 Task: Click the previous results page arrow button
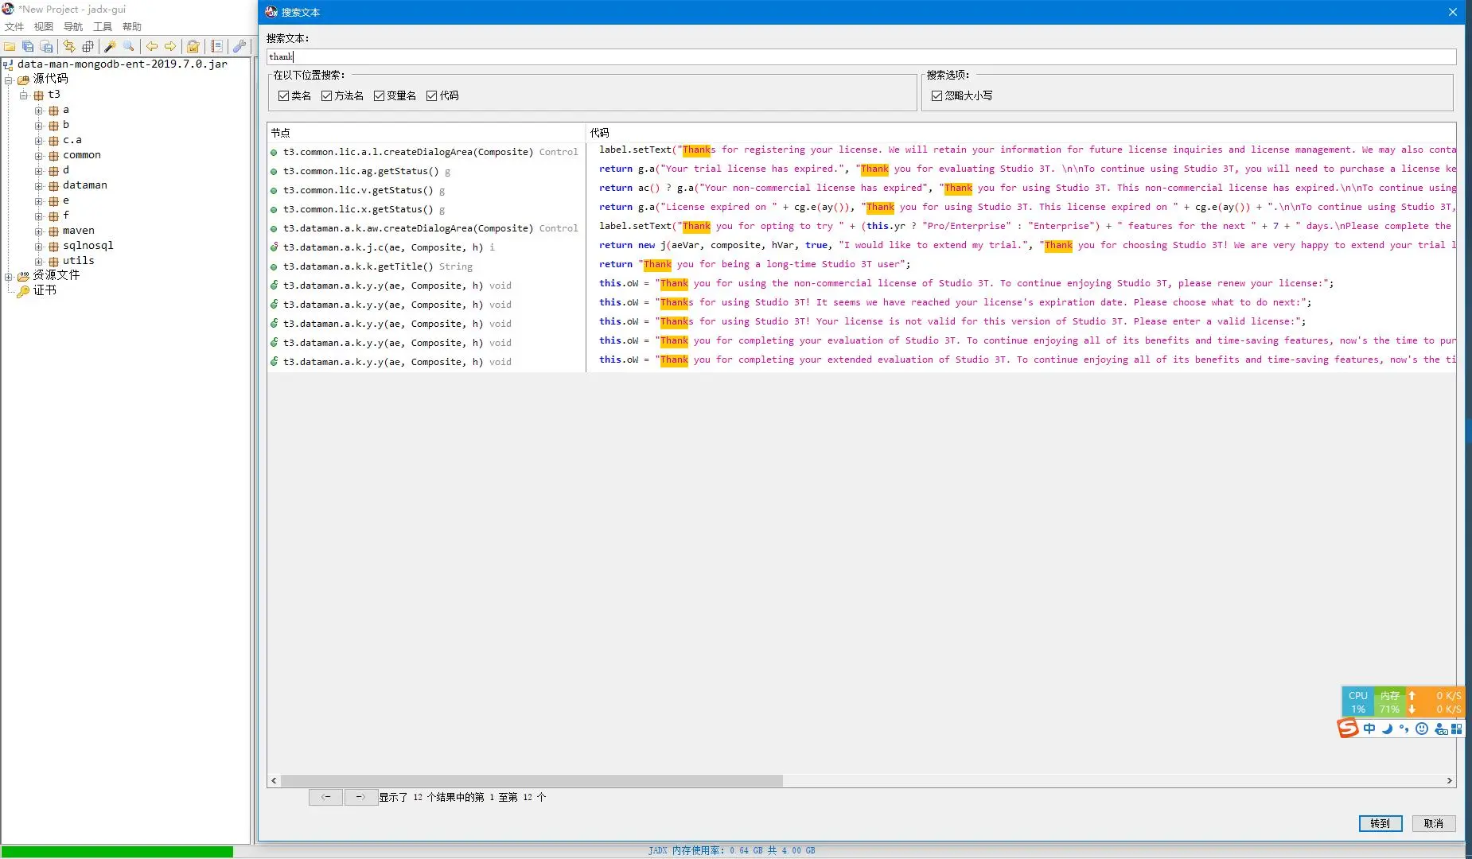point(325,797)
